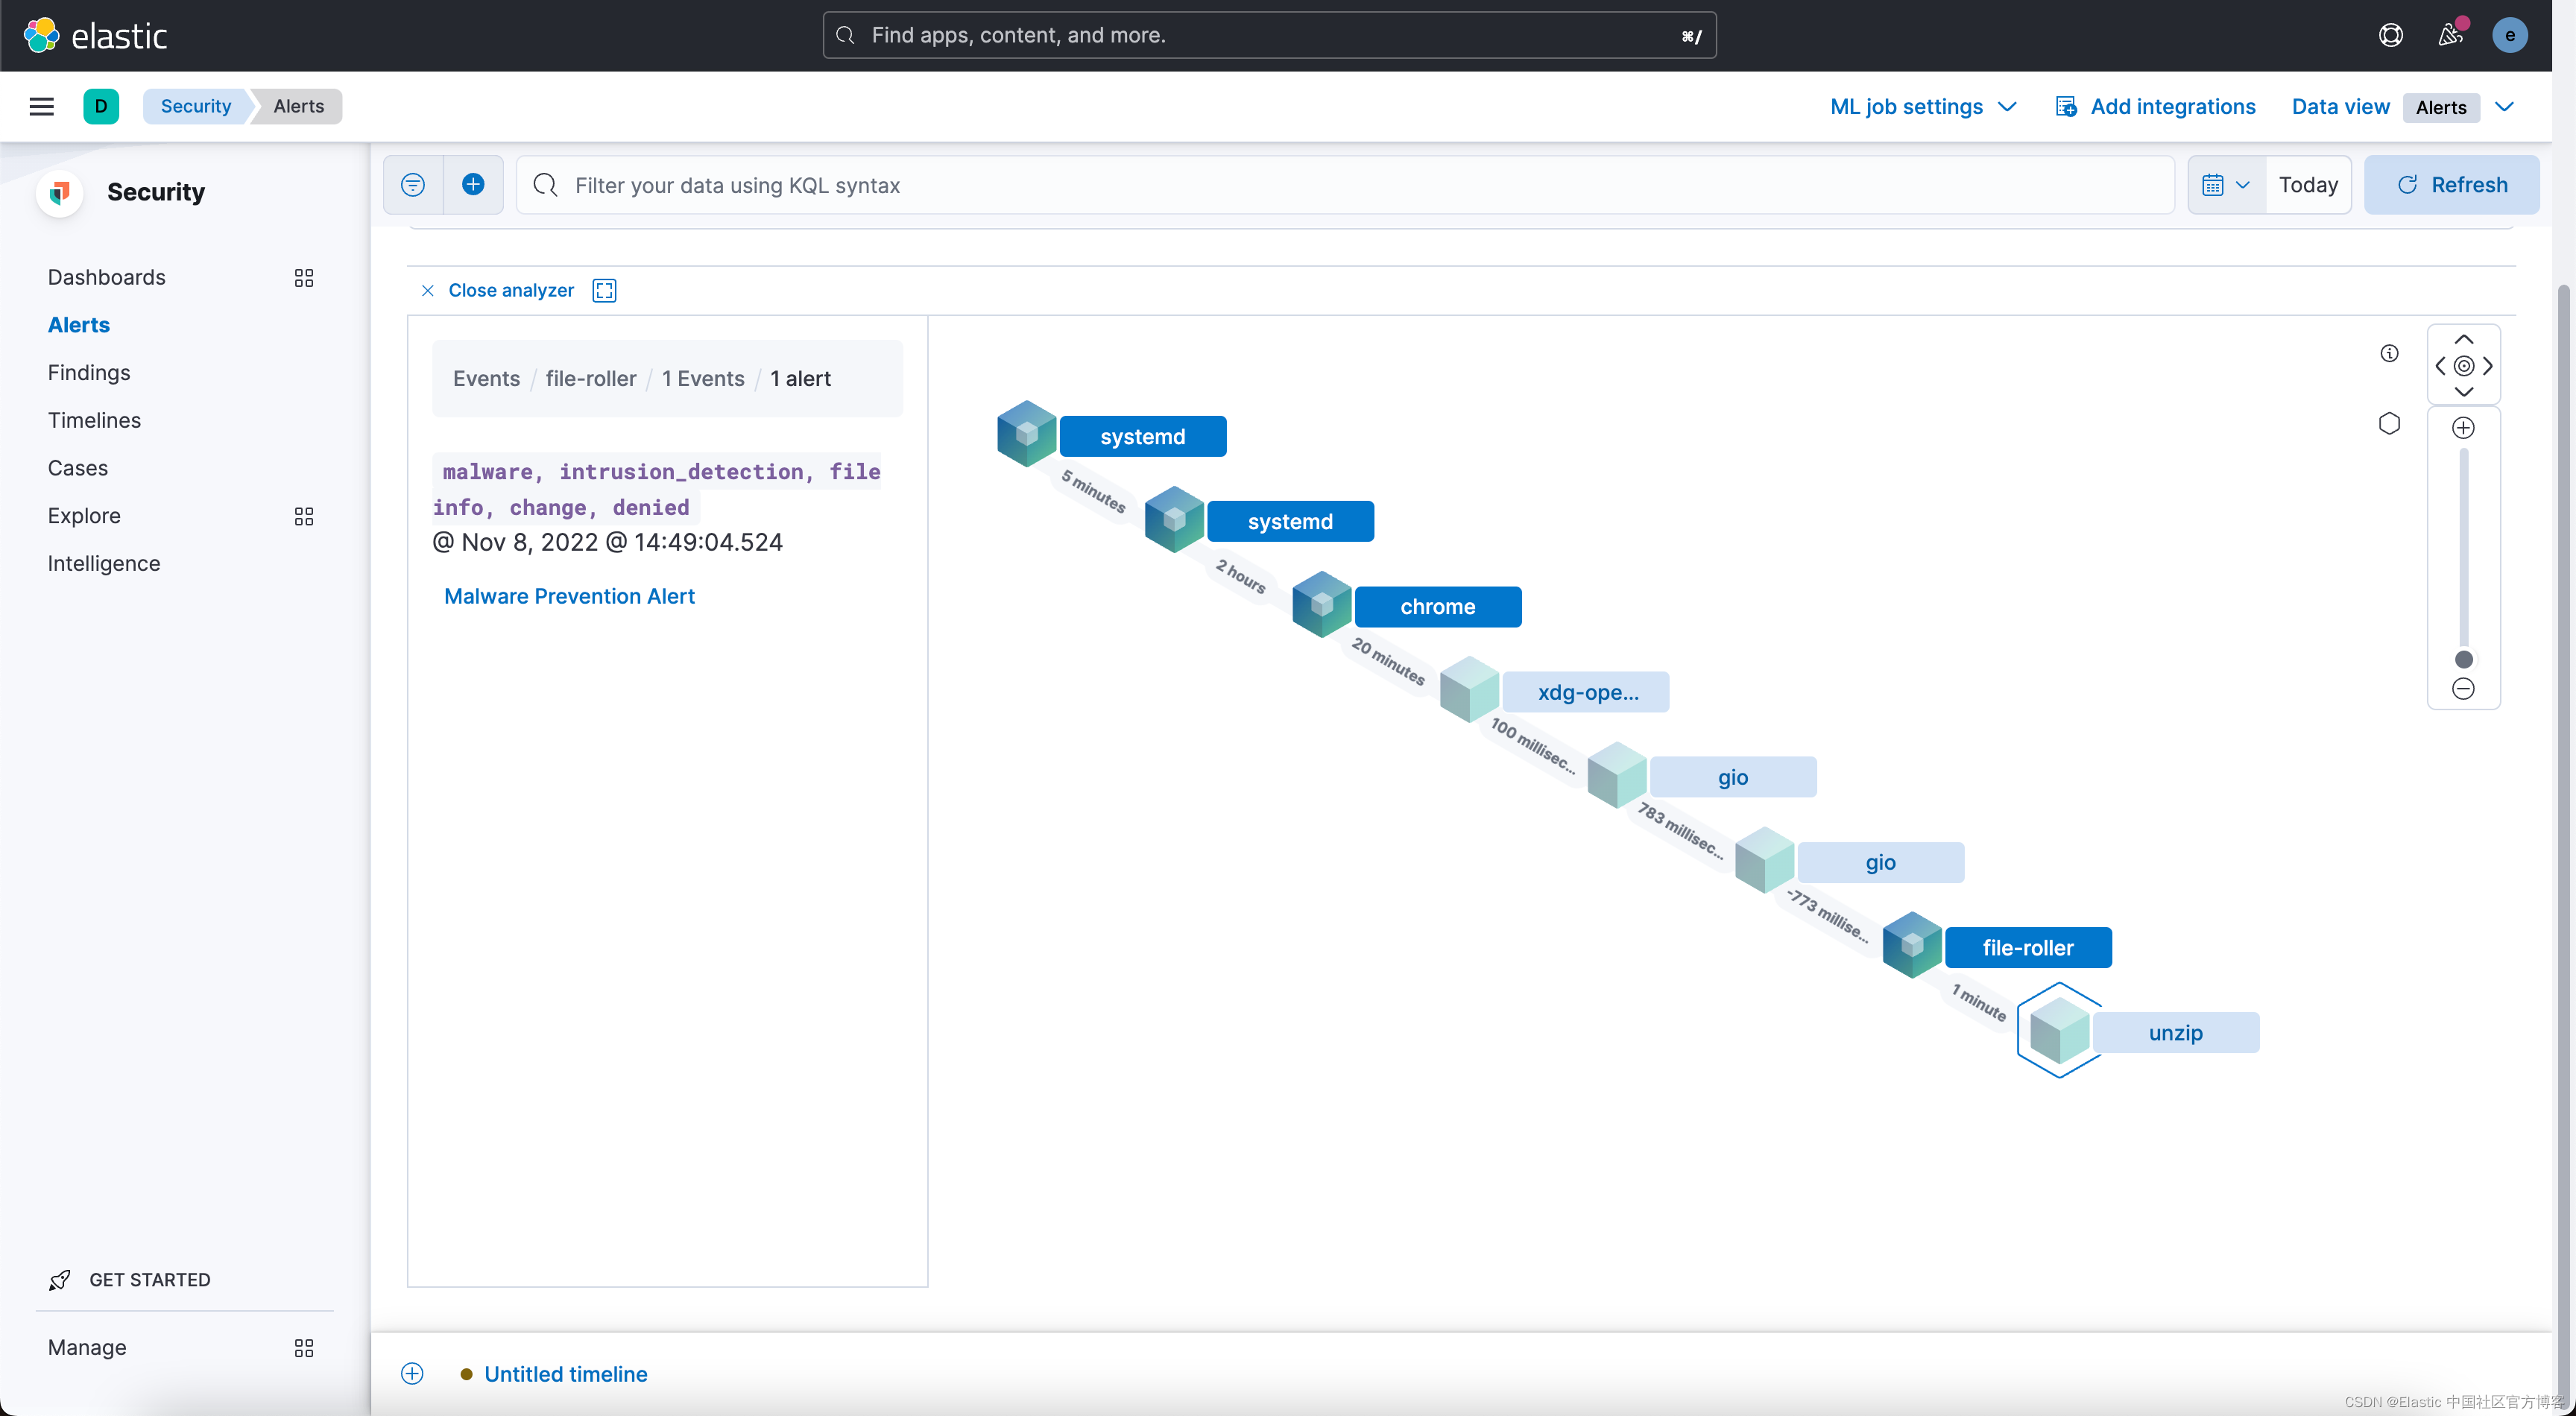Pan the analyzer graph down
The height and width of the screenshot is (1416, 2576).
coord(2463,392)
